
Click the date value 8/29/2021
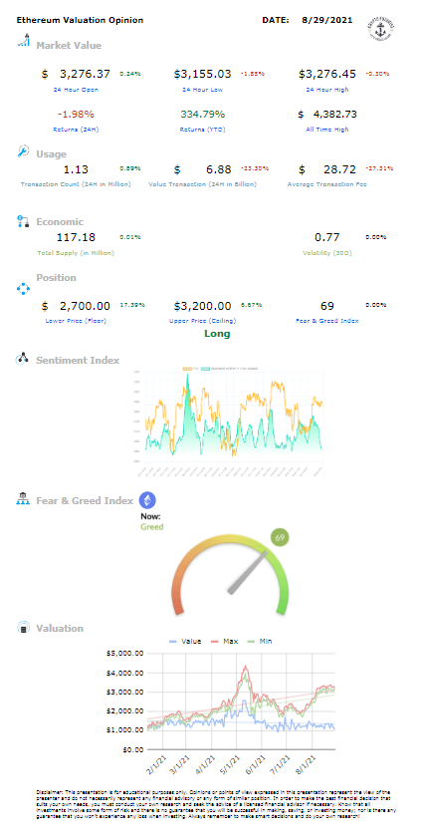click(326, 20)
